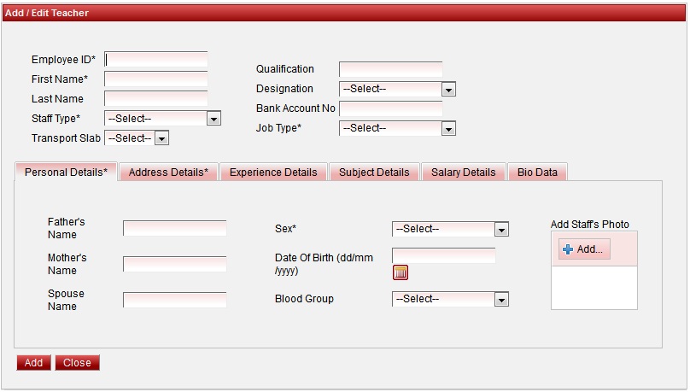Expand the Designation dropdown

point(397,89)
